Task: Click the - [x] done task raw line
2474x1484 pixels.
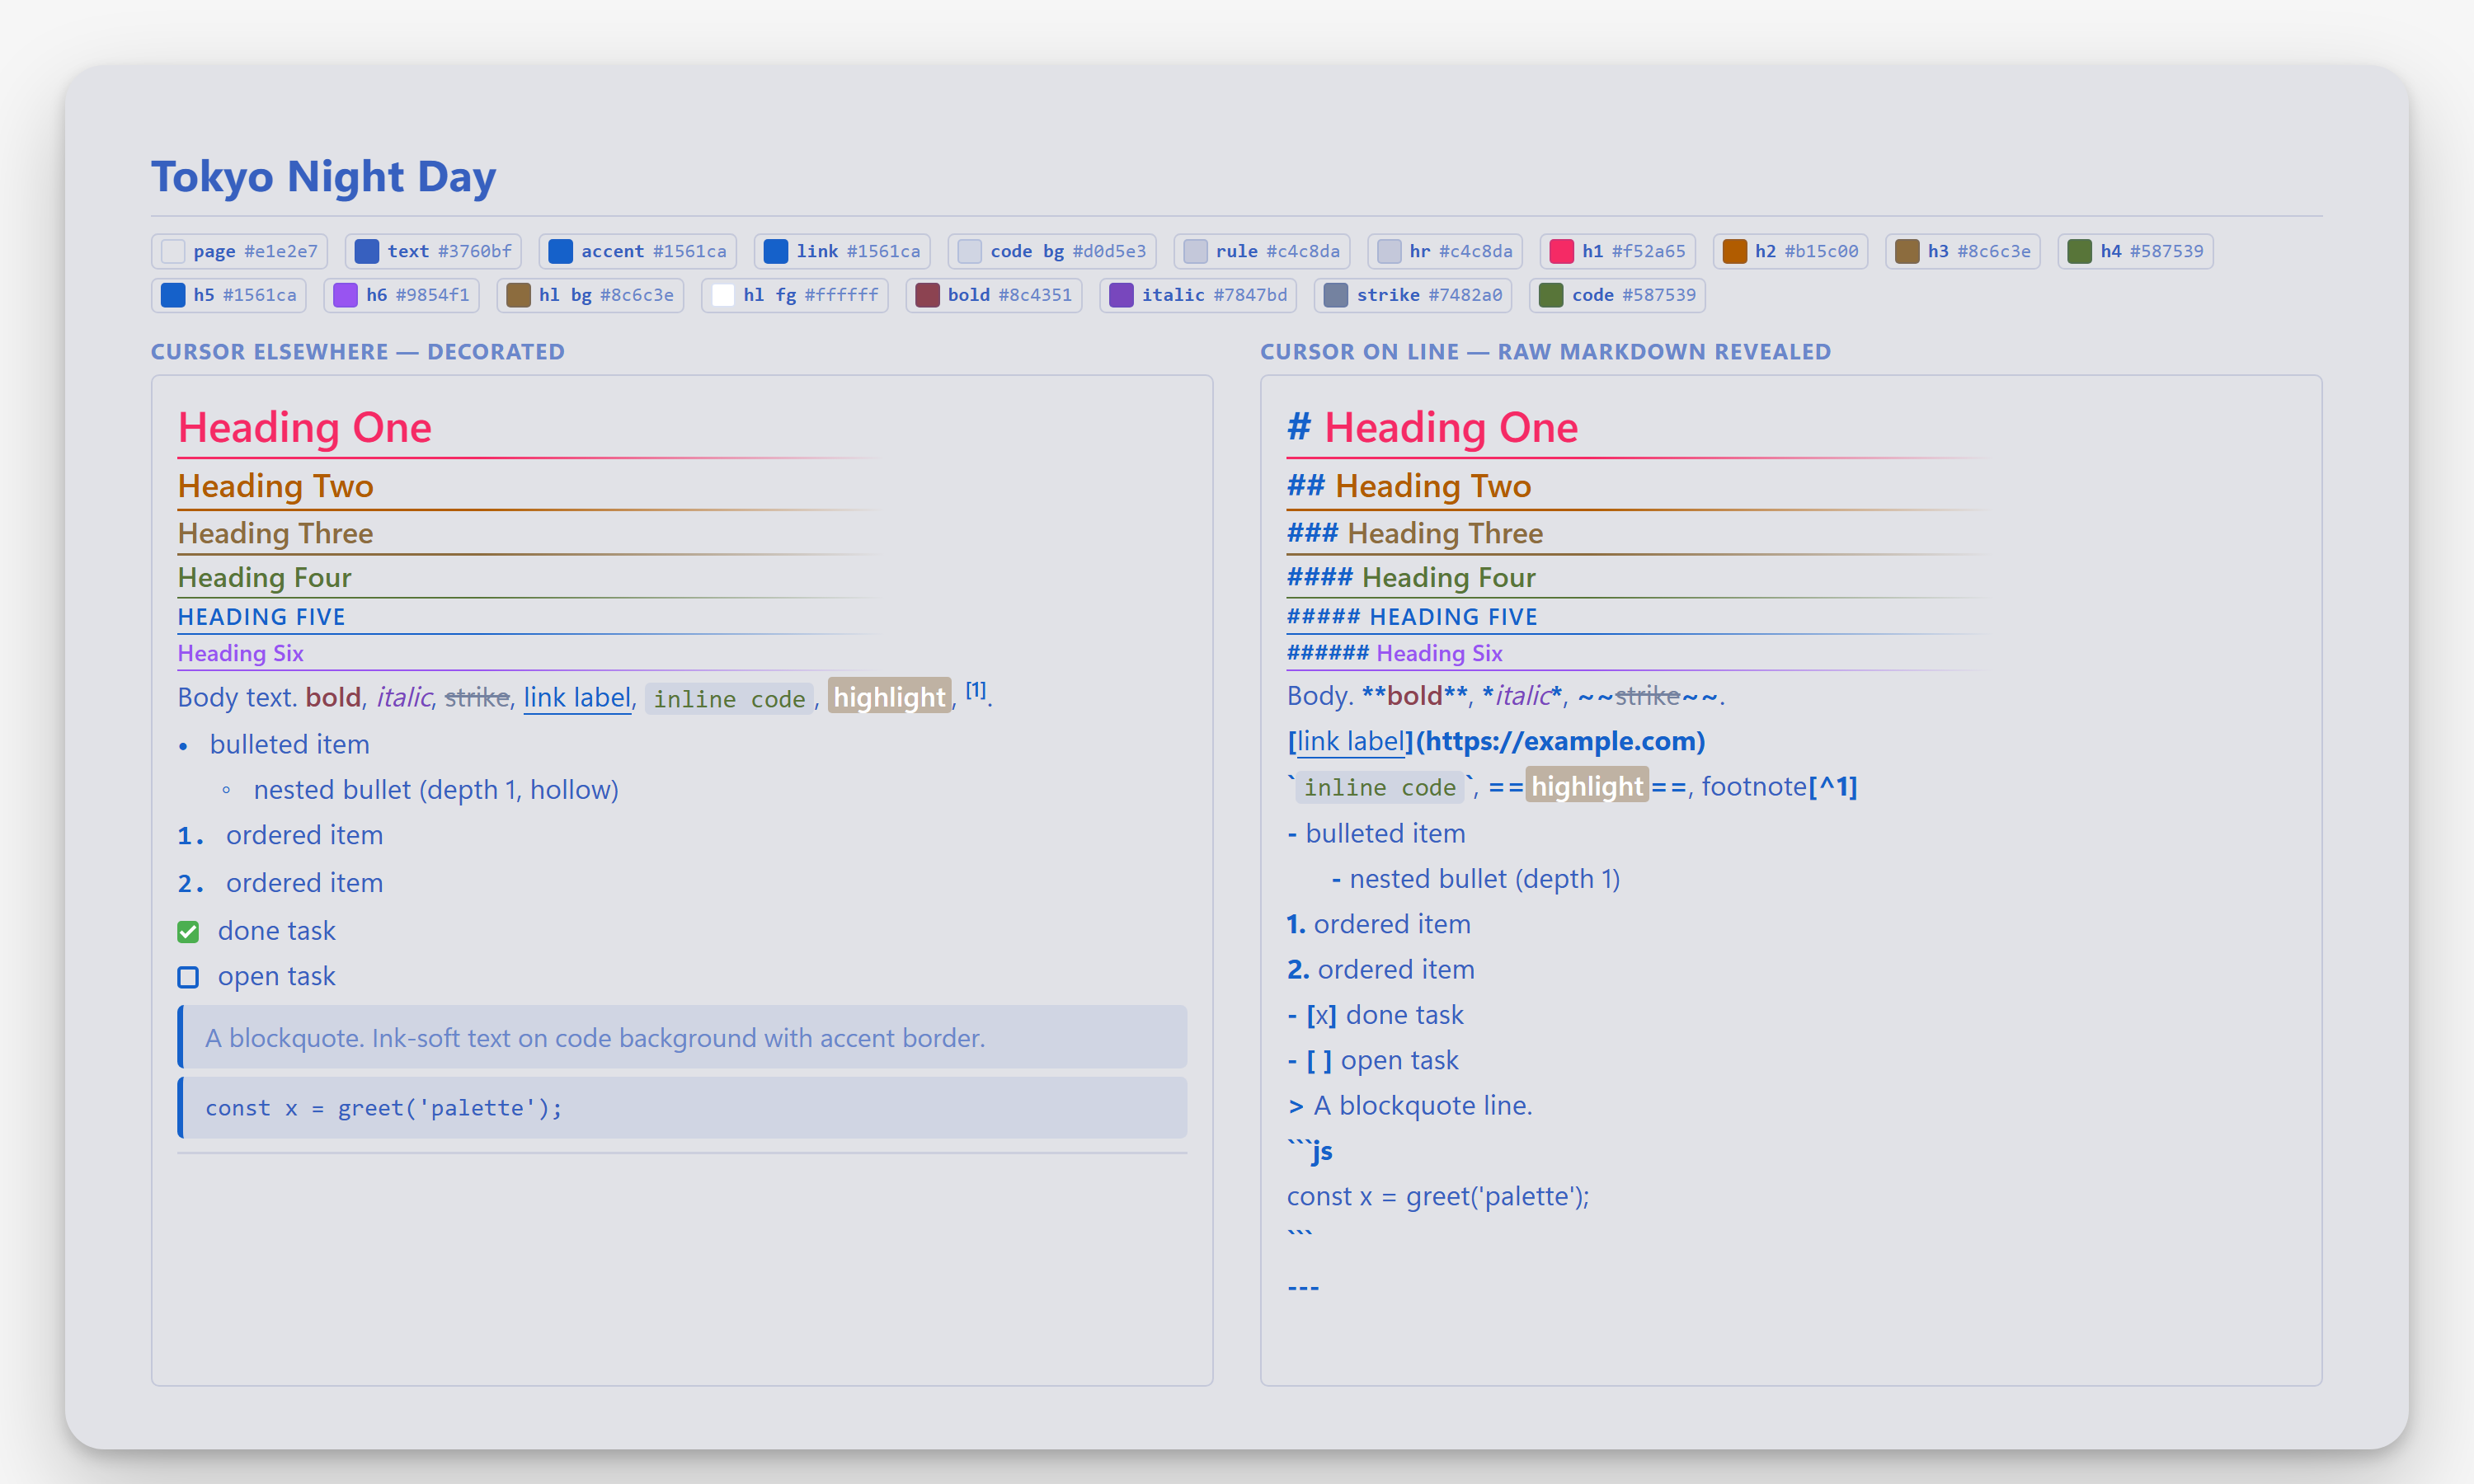Action: (x=1375, y=1015)
